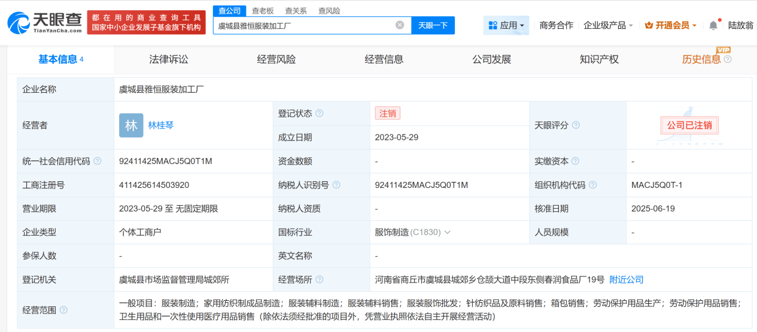Switch to the 知识产权 tab
The width and height of the screenshot is (757, 332).
tap(599, 59)
